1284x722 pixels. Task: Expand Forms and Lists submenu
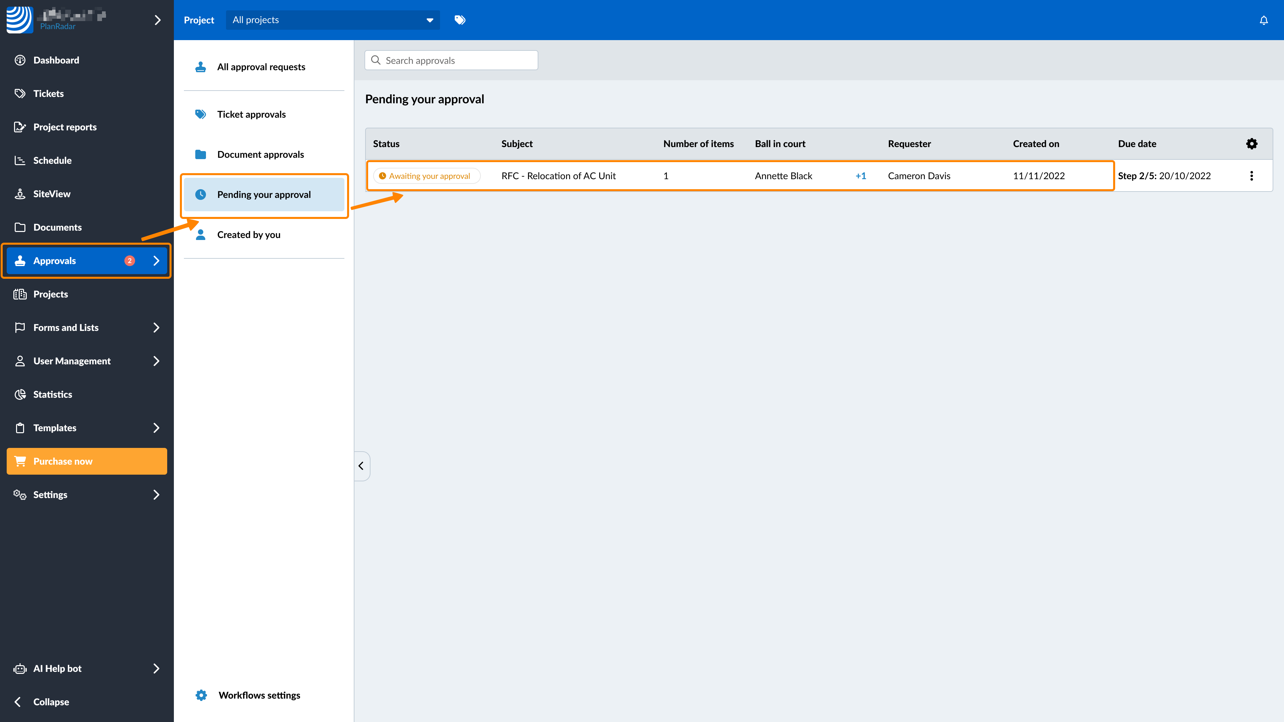click(156, 327)
